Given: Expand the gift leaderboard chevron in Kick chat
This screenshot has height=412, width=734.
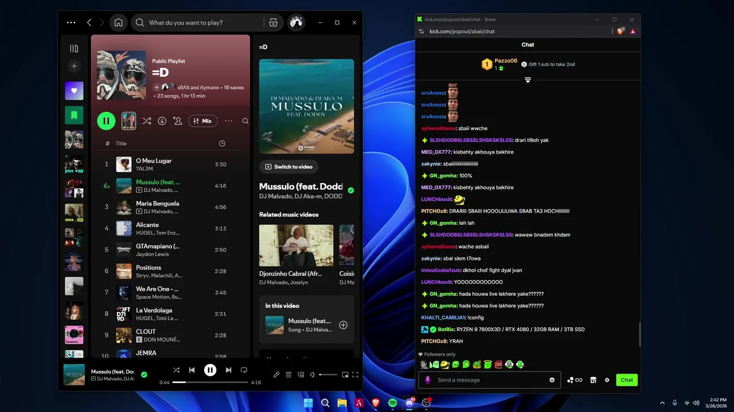Looking at the screenshot, I should (528, 80).
